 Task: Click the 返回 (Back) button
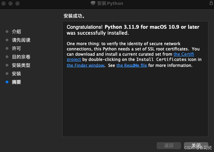pos(169,146)
